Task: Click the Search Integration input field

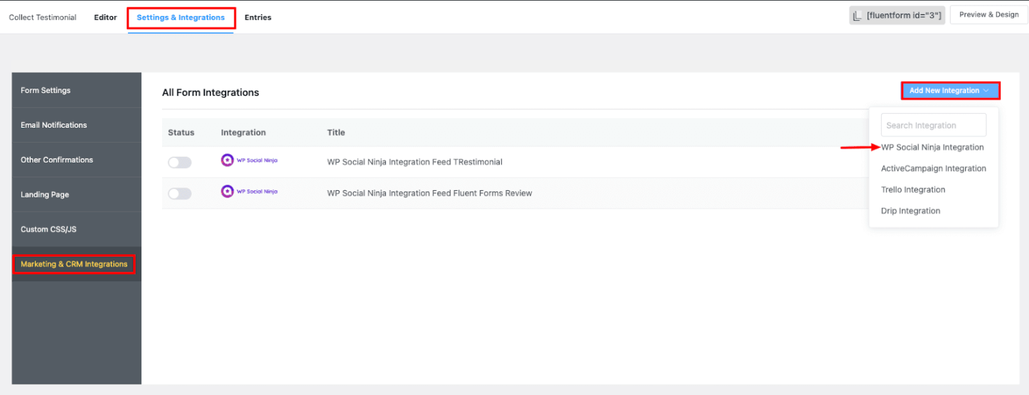Action: click(x=933, y=125)
